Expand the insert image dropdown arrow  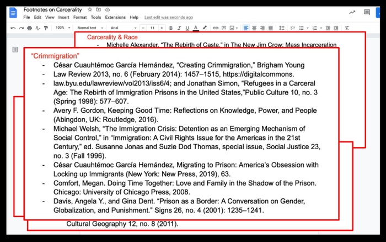(x=237, y=28)
